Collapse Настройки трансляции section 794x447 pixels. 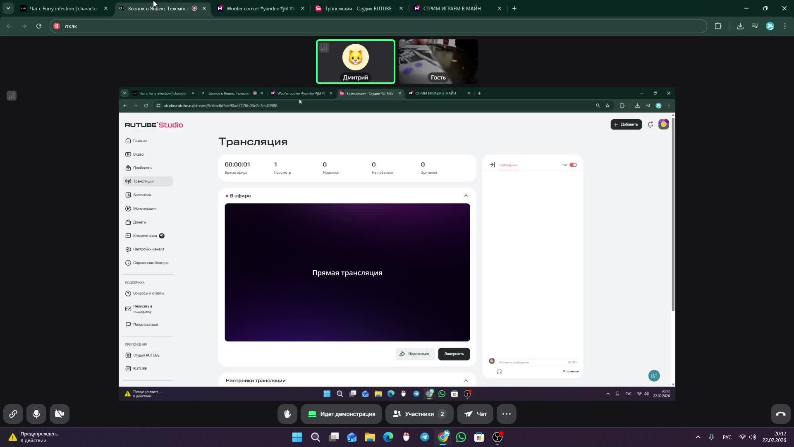[466, 380]
